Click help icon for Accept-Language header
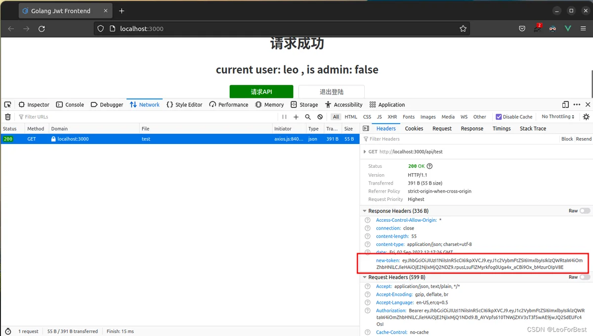This screenshot has width=593, height=336. (x=367, y=302)
